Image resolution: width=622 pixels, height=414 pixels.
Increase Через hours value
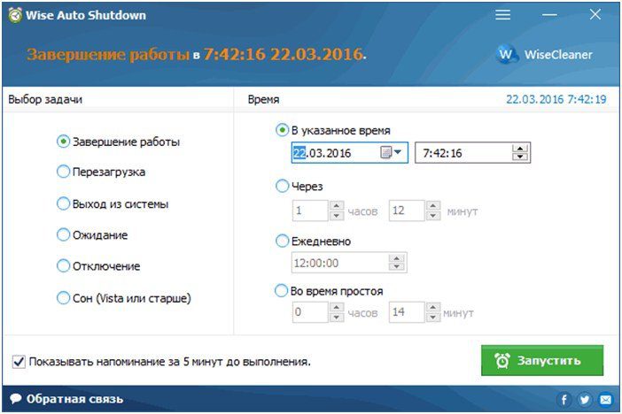[337, 205]
